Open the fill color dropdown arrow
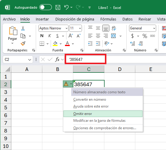Screen dimensions: 166x150 tap(61, 44)
